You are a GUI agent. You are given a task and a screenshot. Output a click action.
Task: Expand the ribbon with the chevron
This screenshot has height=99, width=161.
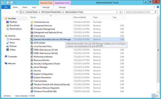[x=154, y=7]
